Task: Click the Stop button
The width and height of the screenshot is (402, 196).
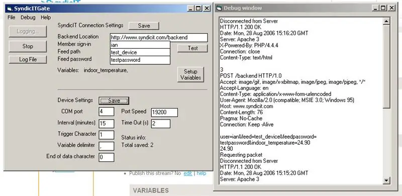Action: pyautogui.click(x=28, y=46)
